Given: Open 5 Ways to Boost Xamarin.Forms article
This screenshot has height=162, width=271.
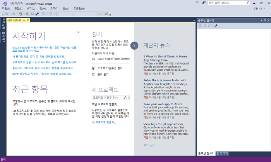Looking at the screenshot, I should (165, 58).
